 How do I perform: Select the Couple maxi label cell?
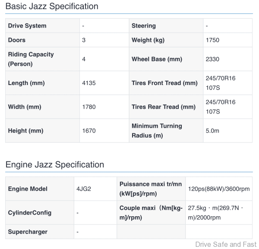[151, 213]
